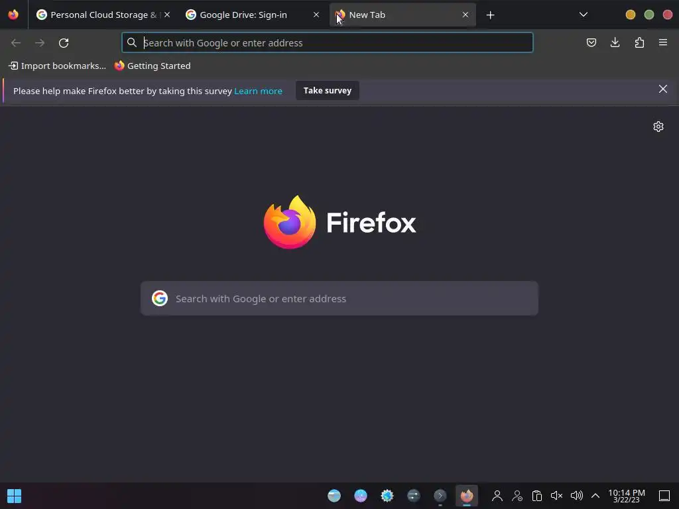Click the show desktop square in the taskbar
The image size is (679, 509).
664,496
